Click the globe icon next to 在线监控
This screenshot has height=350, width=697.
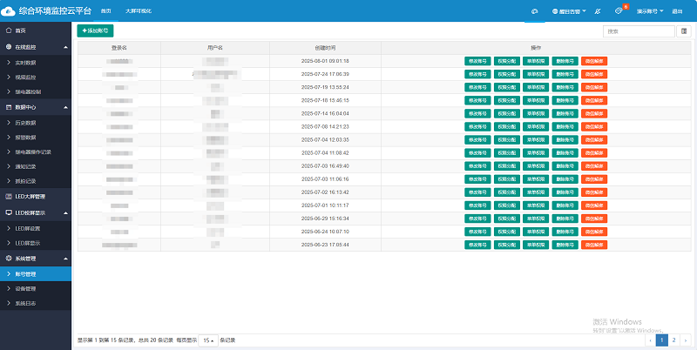pyautogui.click(x=8, y=47)
